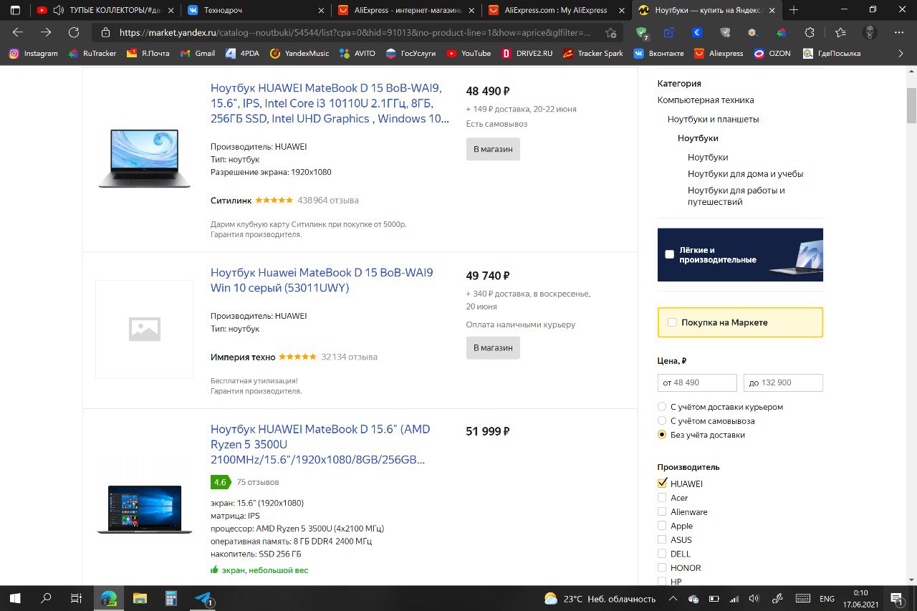
Task: Open Telegram from the taskbar
Action: [x=203, y=598]
